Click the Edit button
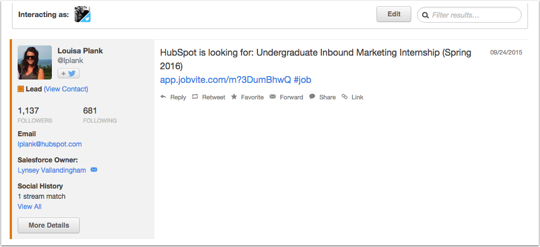Viewport: 540px width, 247px height. click(394, 14)
